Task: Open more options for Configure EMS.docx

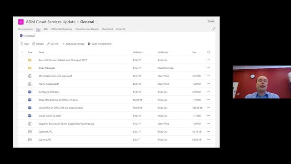Action: tap(208, 92)
